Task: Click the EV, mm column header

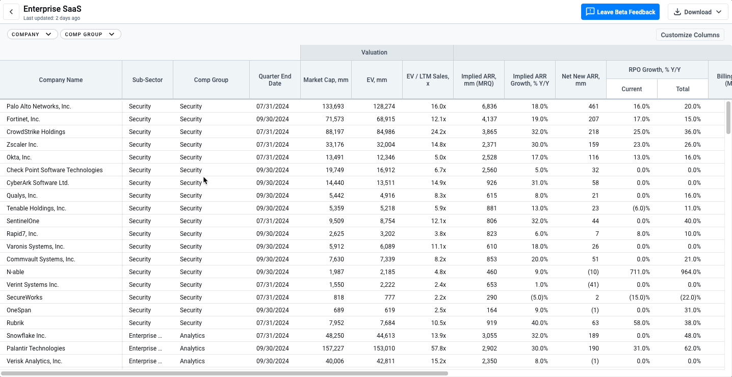Action: pos(377,80)
